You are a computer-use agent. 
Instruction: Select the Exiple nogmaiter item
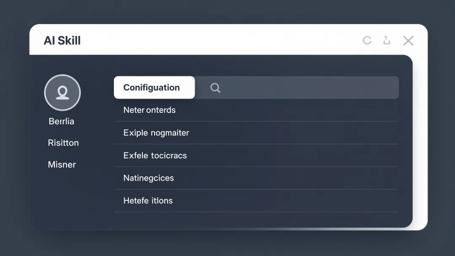[x=156, y=133]
